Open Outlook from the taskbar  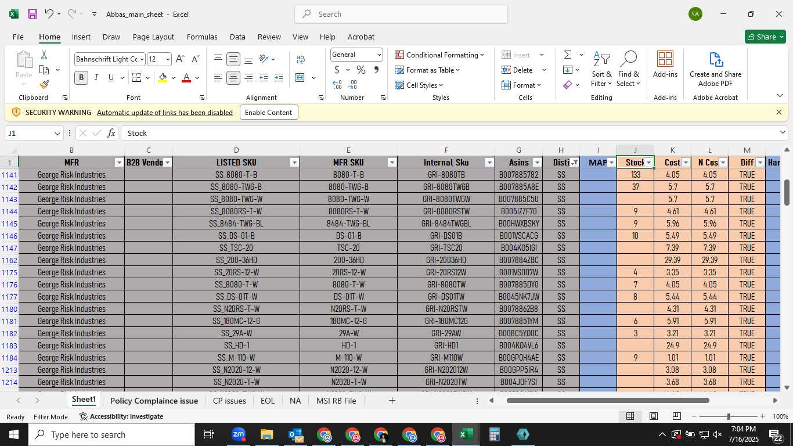[x=295, y=434]
